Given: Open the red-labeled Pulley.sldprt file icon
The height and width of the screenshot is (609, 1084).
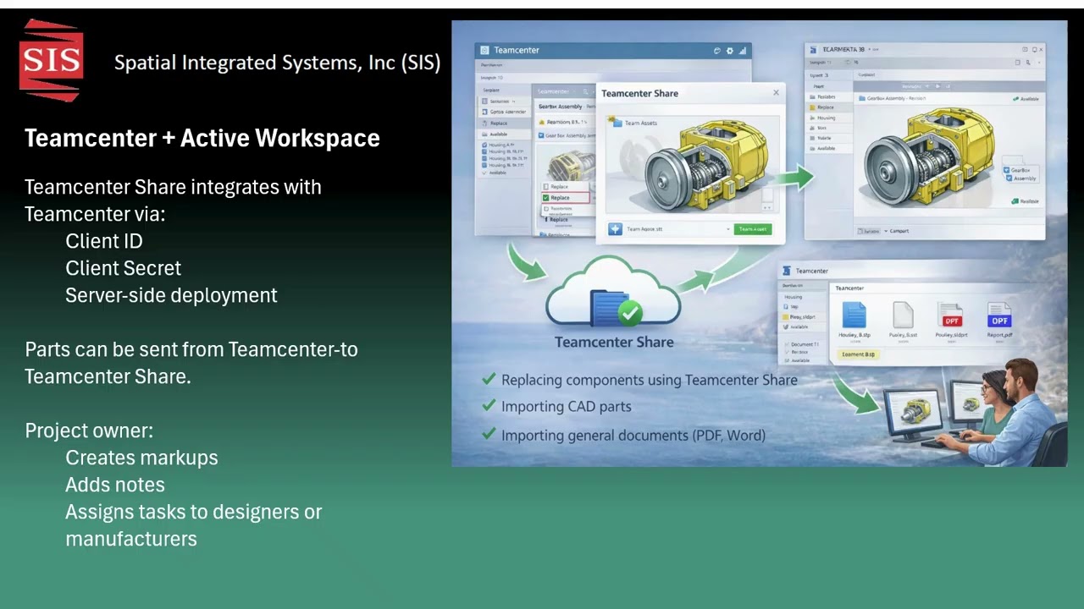Looking at the screenshot, I should (x=951, y=315).
